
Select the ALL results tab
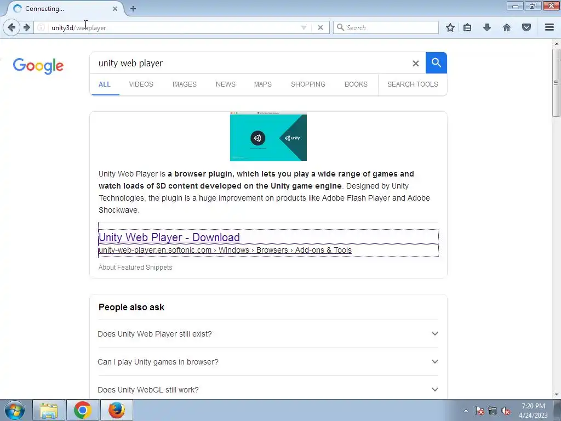pos(105,84)
